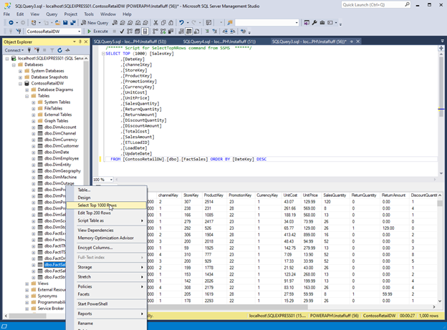Click Encrypt Columns... menu entry
Viewport: 447px width, 330px height.
coord(106,248)
